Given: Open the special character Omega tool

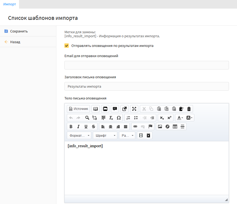Looking at the screenshot, I should pyautogui.click(x=119, y=118).
